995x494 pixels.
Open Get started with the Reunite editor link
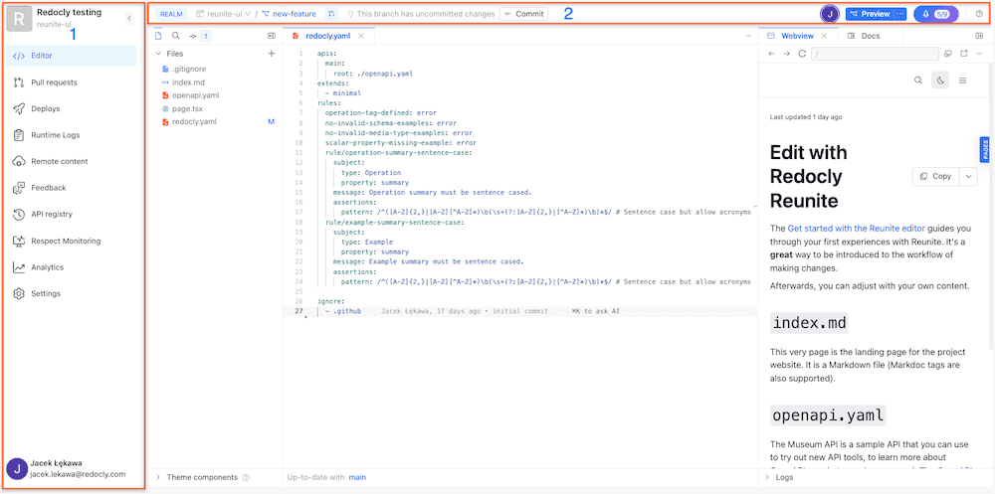coord(857,229)
